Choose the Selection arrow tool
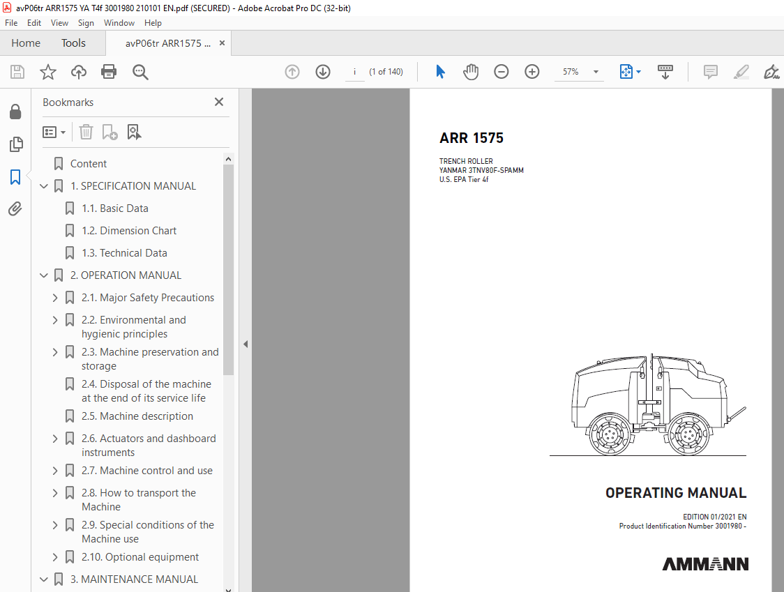 440,72
